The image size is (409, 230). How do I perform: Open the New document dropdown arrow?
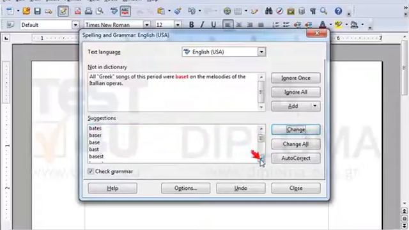pos(18,11)
